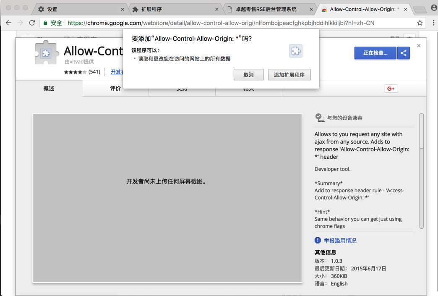
Task: Click the device compatibility checkmark icon
Action: [319, 118]
